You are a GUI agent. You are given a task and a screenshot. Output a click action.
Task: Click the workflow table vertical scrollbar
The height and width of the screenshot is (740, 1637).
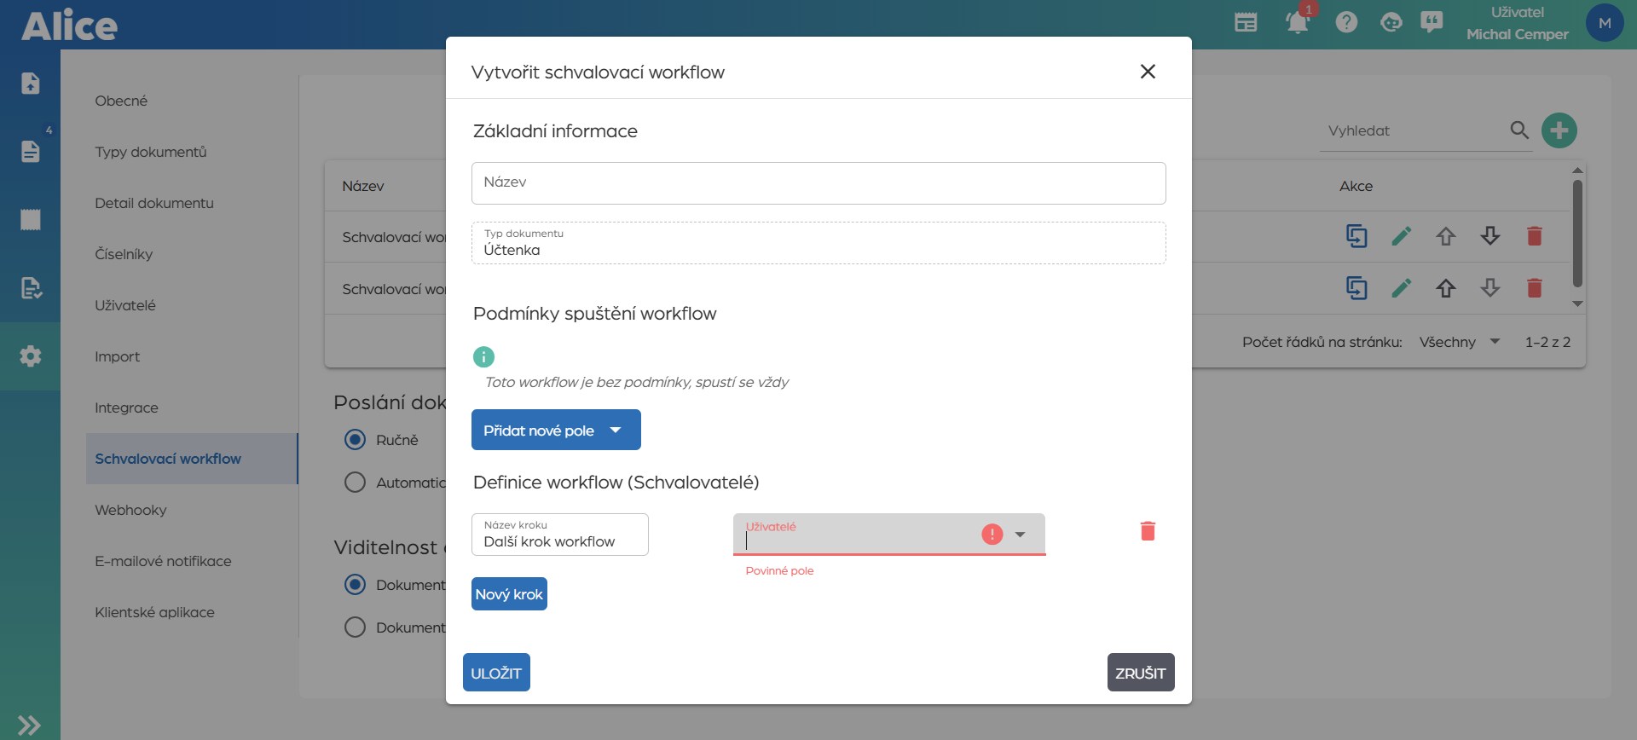point(1577,233)
